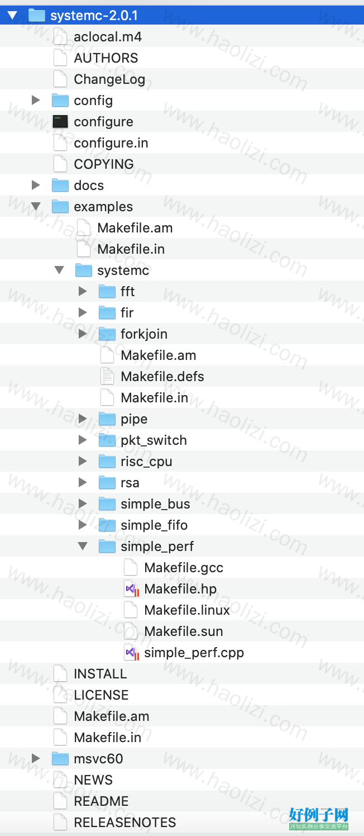Select Makefile.linux in simple_perf
The width and height of the screenshot is (364, 836).
click(x=182, y=610)
